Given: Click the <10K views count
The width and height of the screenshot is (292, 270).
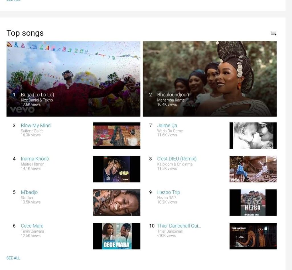Looking at the screenshot, I should tap(166, 235).
